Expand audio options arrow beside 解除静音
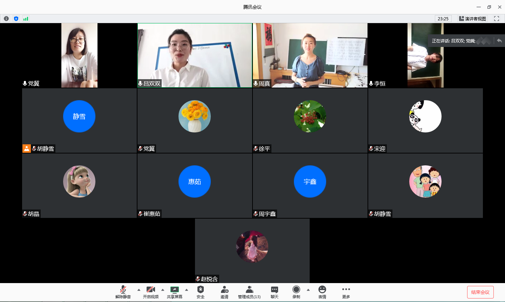The height and width of the screenshot is (302, 505). (x=139, y=290)
